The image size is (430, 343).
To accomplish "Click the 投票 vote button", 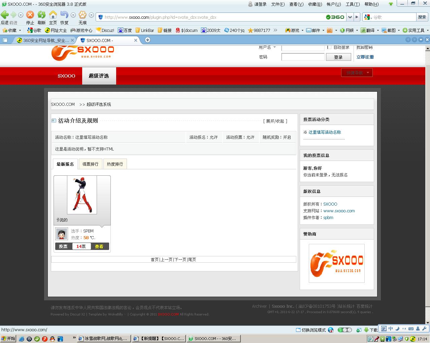I will [x=63, y=246].
